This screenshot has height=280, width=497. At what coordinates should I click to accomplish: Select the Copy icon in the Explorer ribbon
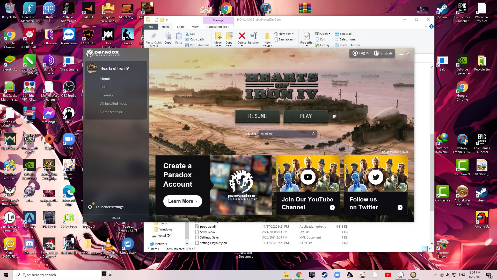point(168,36)
